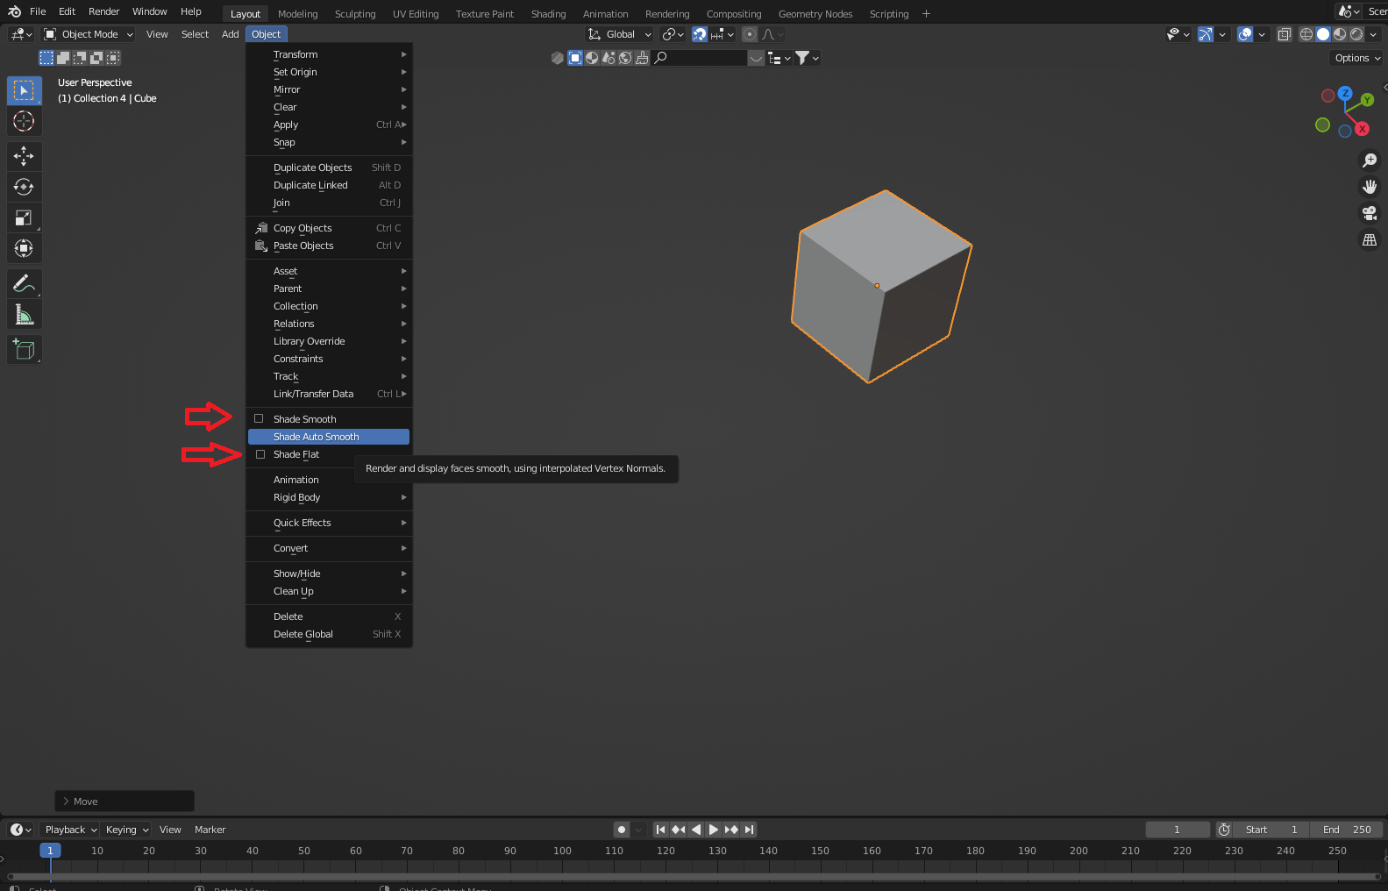Activate the Annotate pencil tool
Screen dimensions: 1388x891
click(x=24, y=284)
